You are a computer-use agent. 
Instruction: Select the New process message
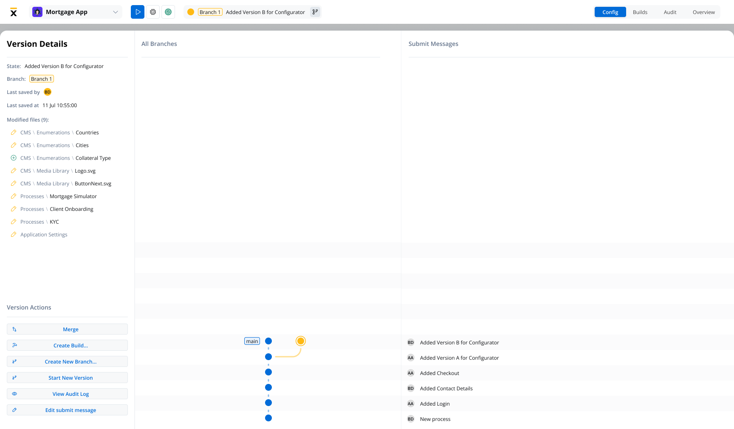point(435,419)
